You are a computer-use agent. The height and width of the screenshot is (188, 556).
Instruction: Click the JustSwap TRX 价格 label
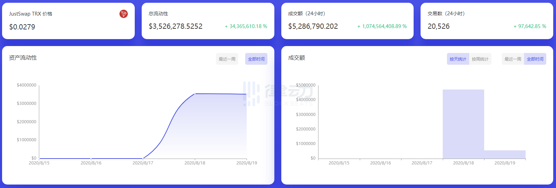[31, 14]
